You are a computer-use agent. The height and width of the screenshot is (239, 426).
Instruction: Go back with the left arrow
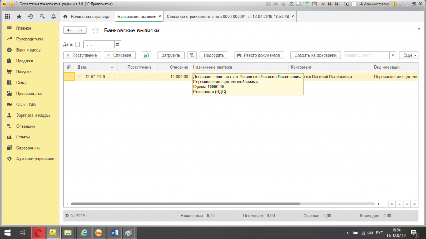coord(69,30)
